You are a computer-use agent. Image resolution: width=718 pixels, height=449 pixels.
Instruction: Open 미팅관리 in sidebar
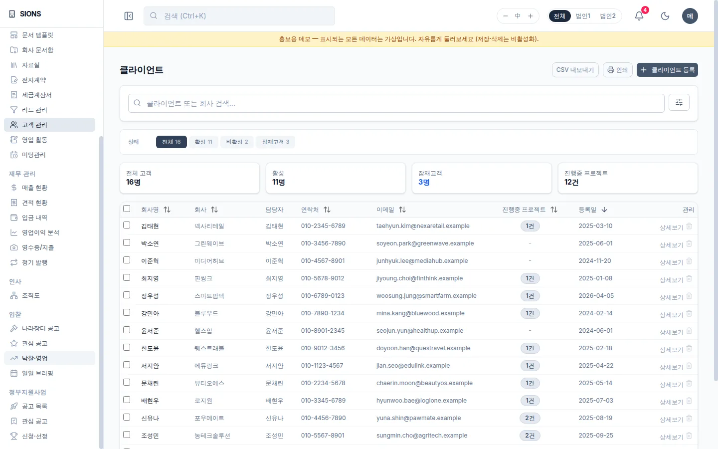coord(49,155)
